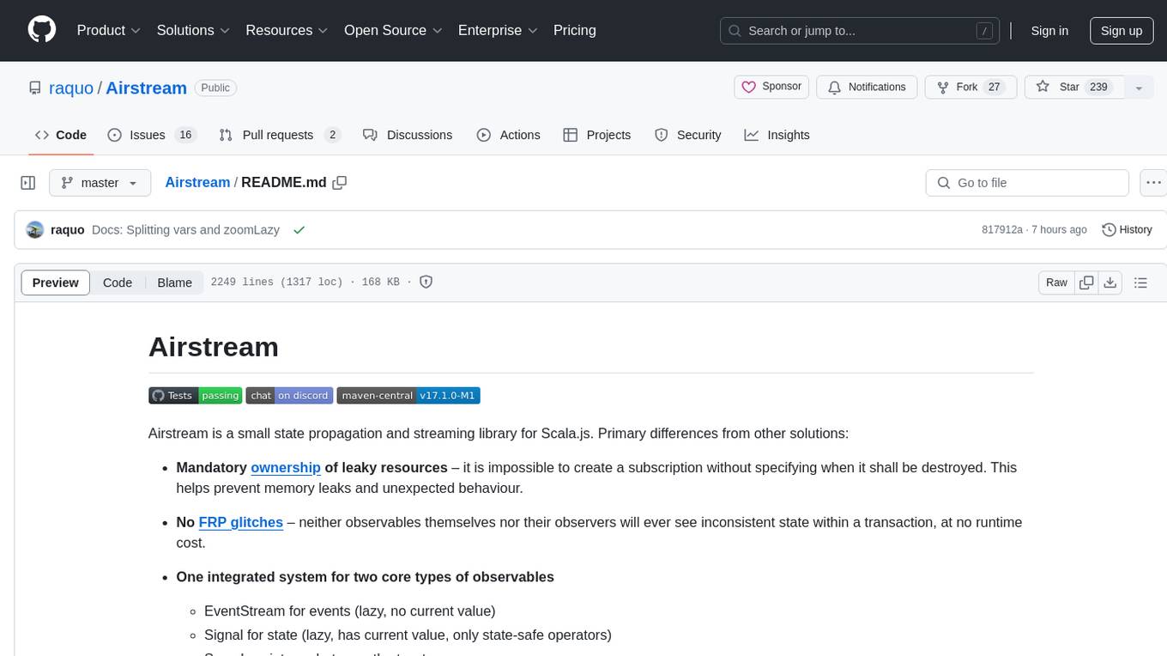Switch to the Issues tab
Image resolution: width=1167 pixels, height=656 pixels.
pos(152,135)
